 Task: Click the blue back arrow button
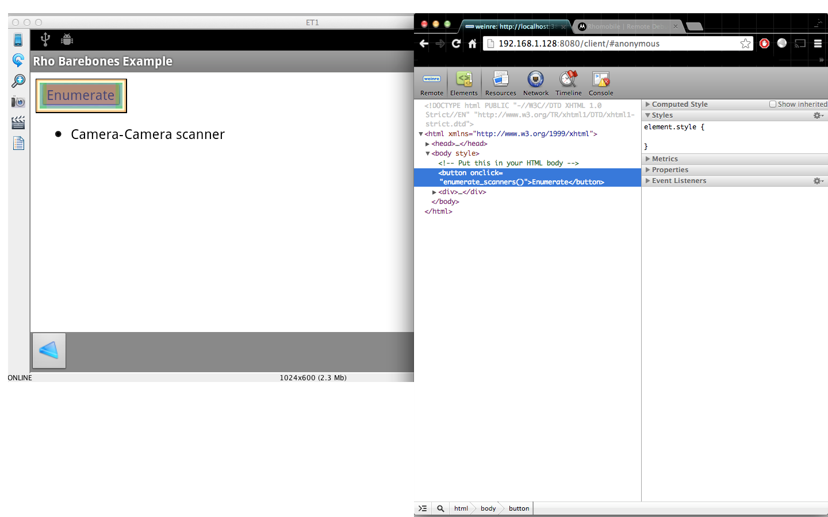coord(49,350)
